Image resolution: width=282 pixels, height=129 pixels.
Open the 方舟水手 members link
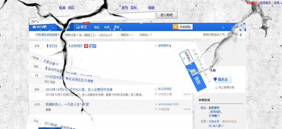tap(214, 122)
